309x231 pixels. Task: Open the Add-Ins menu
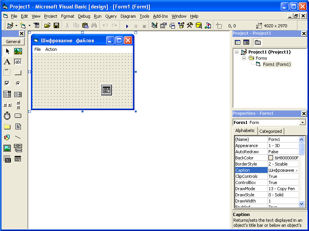[x=160, y=16]
